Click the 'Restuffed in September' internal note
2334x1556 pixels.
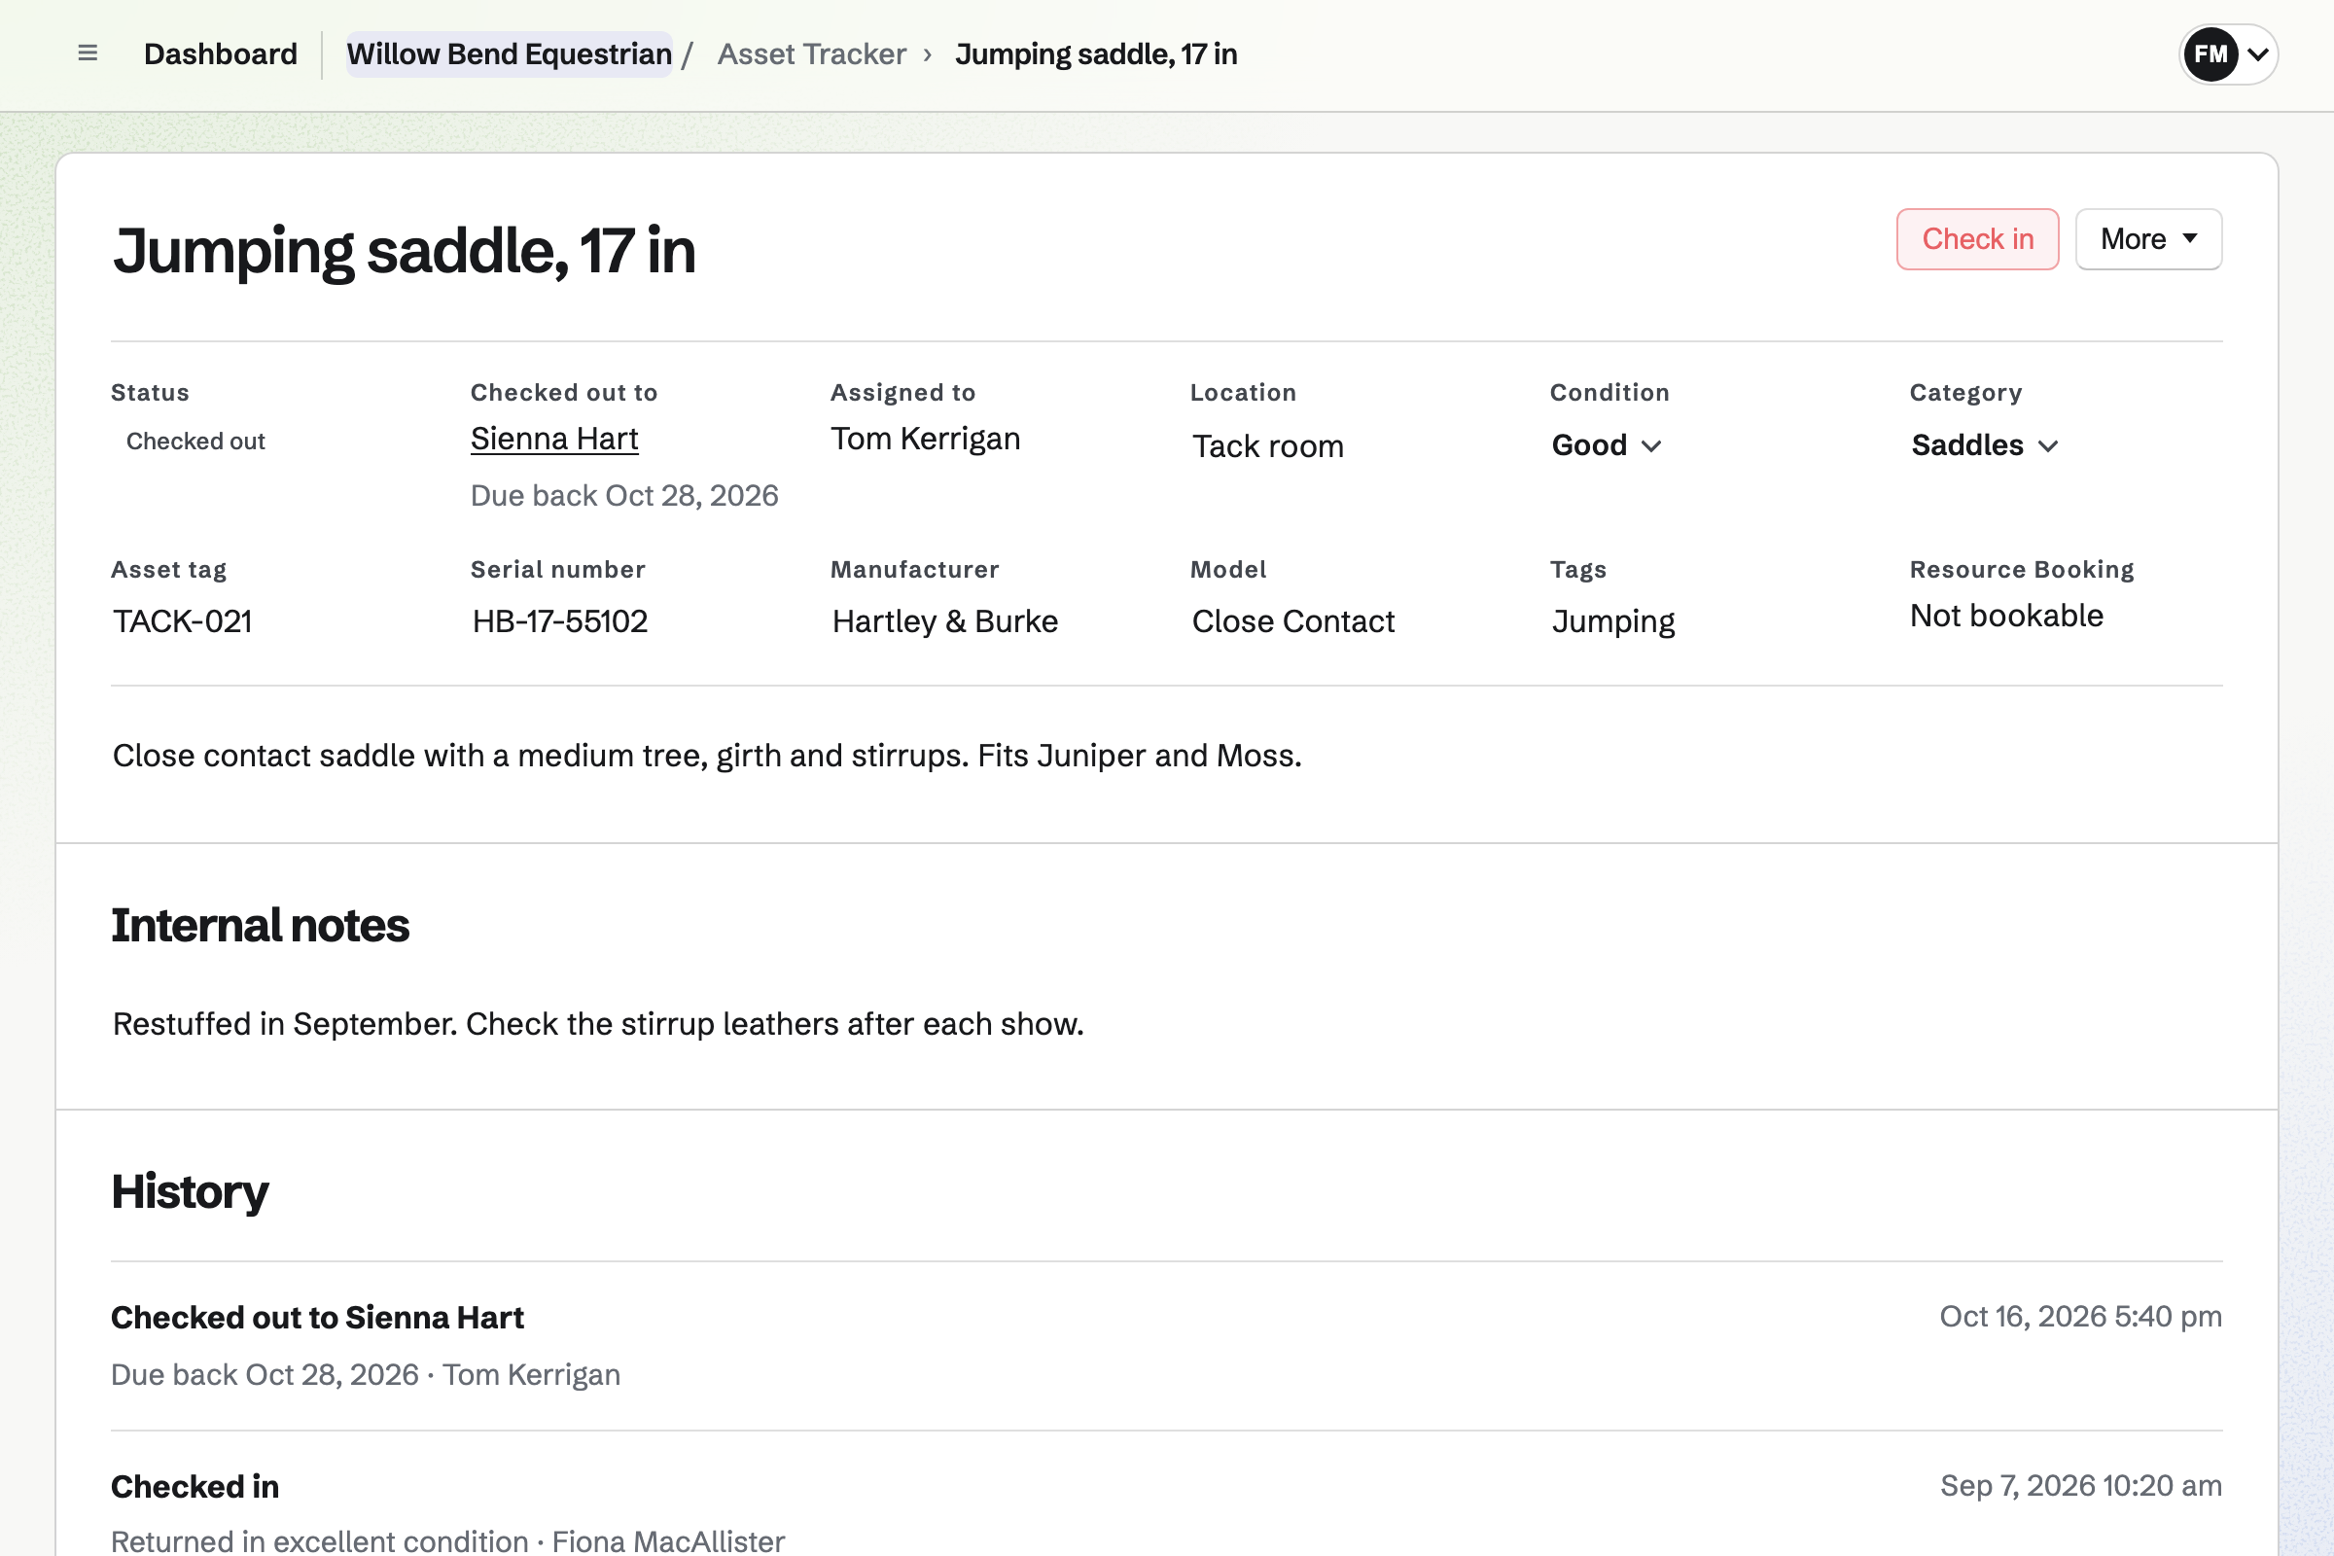coord(598,1024)
